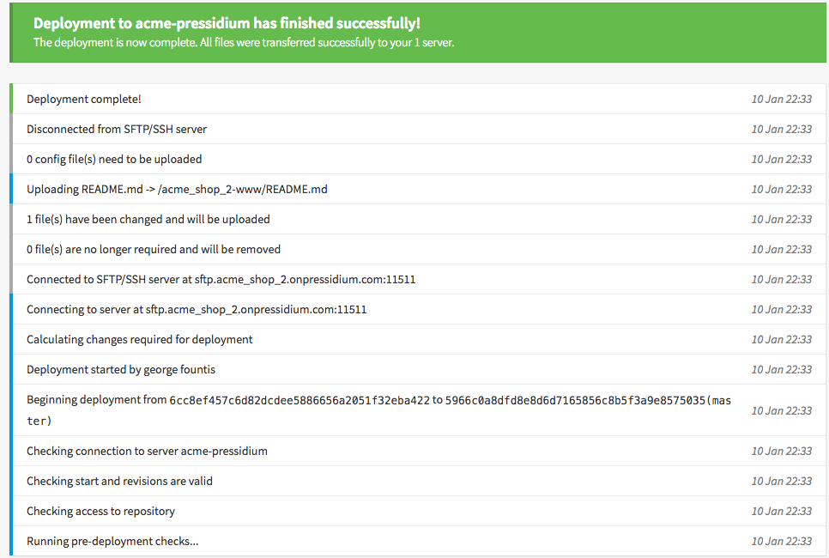The width and height of the screenshot is (829, 558).
Task: Click the timestamp beside 'Running pre-deployment checks'
Action: (x=782, y=541)
